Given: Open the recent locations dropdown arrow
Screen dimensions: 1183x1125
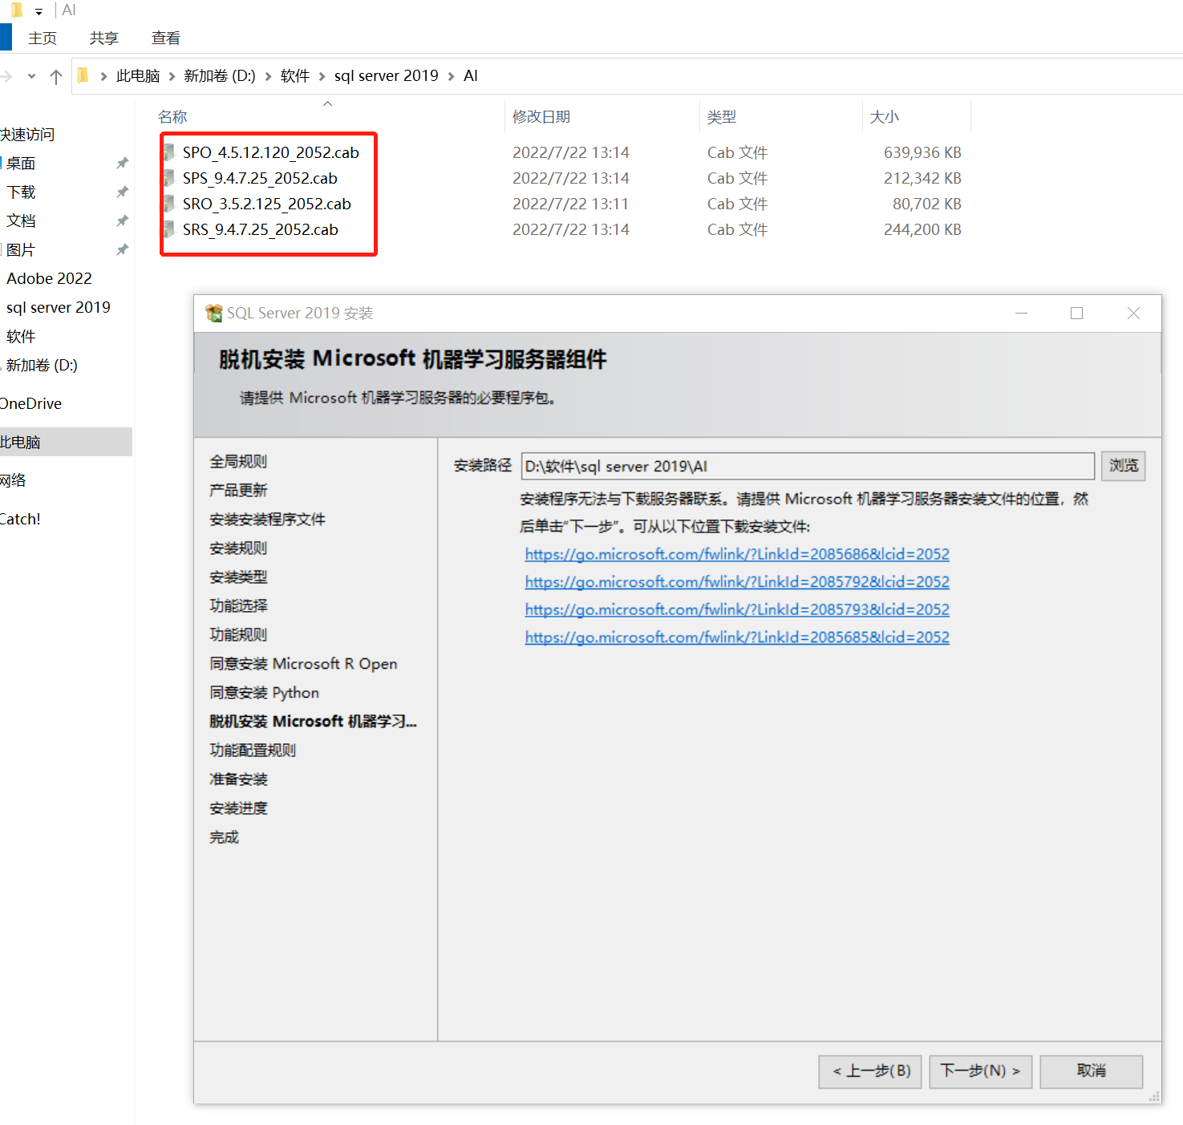Looking at the screenshot, I should [31, 76].
